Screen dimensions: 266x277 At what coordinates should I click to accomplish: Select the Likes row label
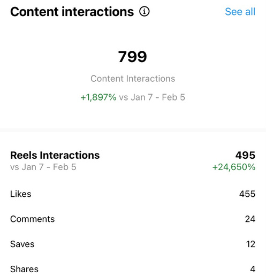(21, 194)
